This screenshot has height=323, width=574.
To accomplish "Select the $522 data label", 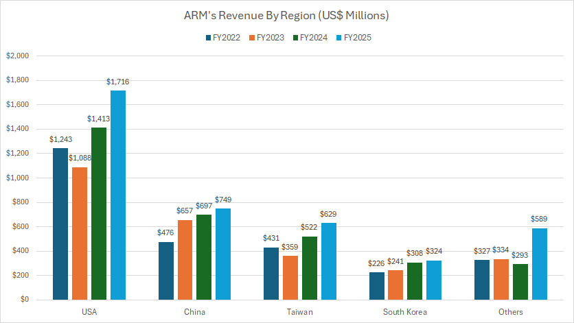I will [x=309, y=227].
